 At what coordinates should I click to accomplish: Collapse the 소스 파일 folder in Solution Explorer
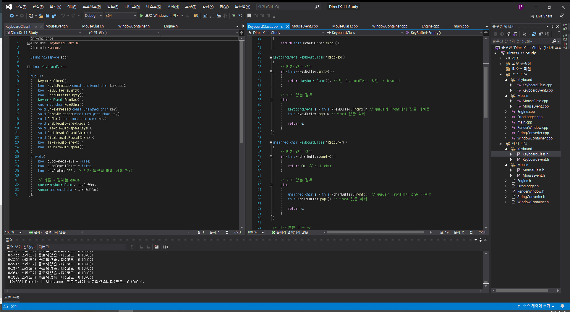click(x=501, y=74)
